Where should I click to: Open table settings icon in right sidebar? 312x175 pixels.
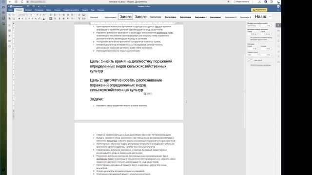(x=278, y=31)
